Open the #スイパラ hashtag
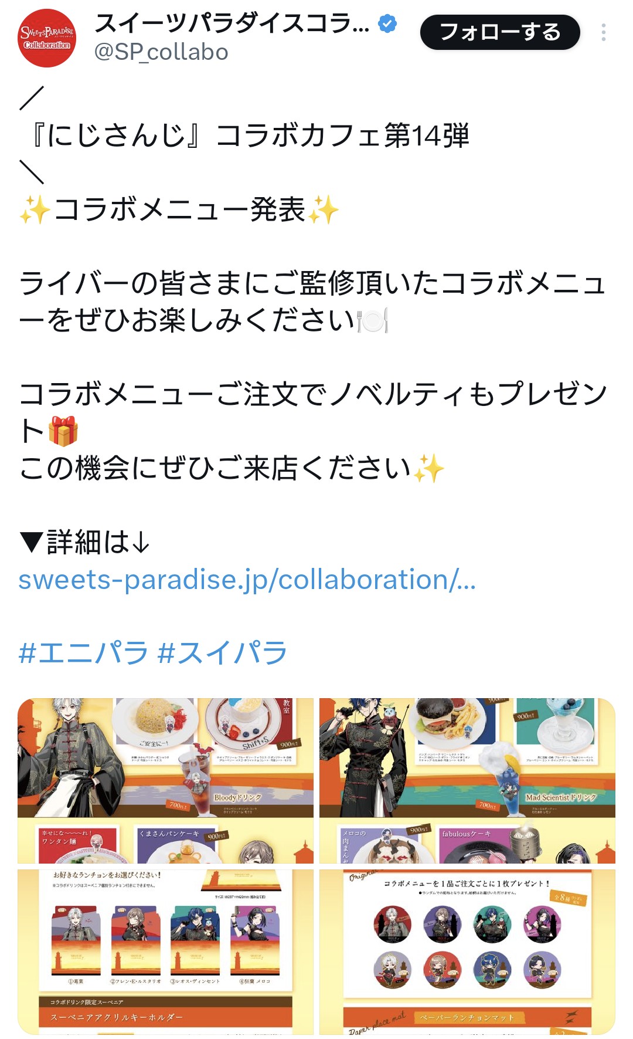The height and width of the screenshot is (1039, 633). pyautogui.click(x=222, y=652)
